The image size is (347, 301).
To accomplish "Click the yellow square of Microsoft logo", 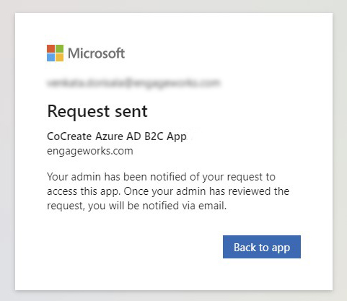I will (x=60, y=57).
